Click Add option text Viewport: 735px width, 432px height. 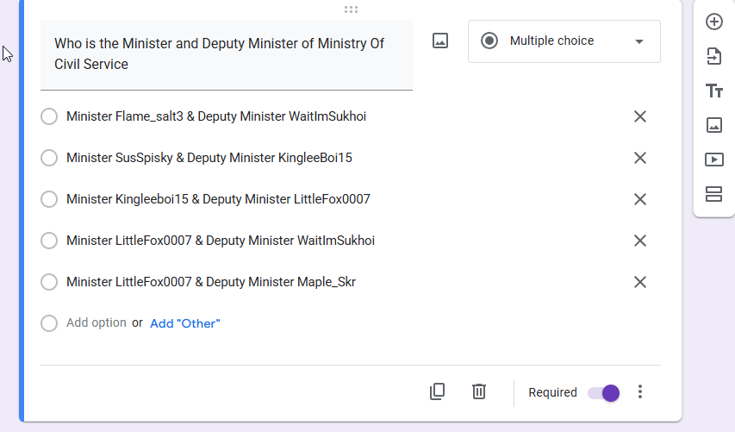[x=97, y=322]
